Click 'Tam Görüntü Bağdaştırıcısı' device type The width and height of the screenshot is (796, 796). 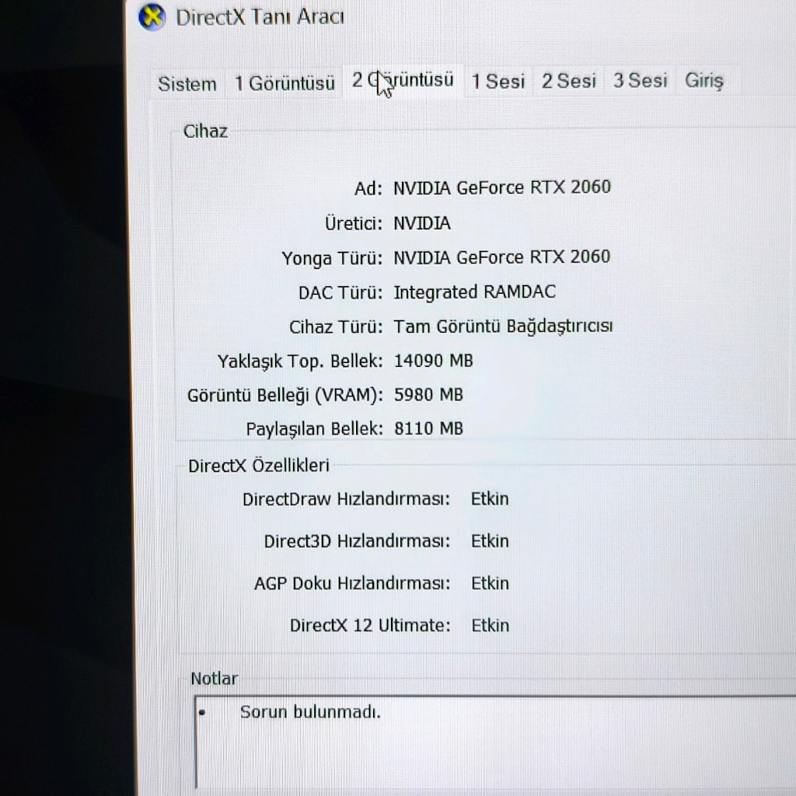(x=503, y=326)
